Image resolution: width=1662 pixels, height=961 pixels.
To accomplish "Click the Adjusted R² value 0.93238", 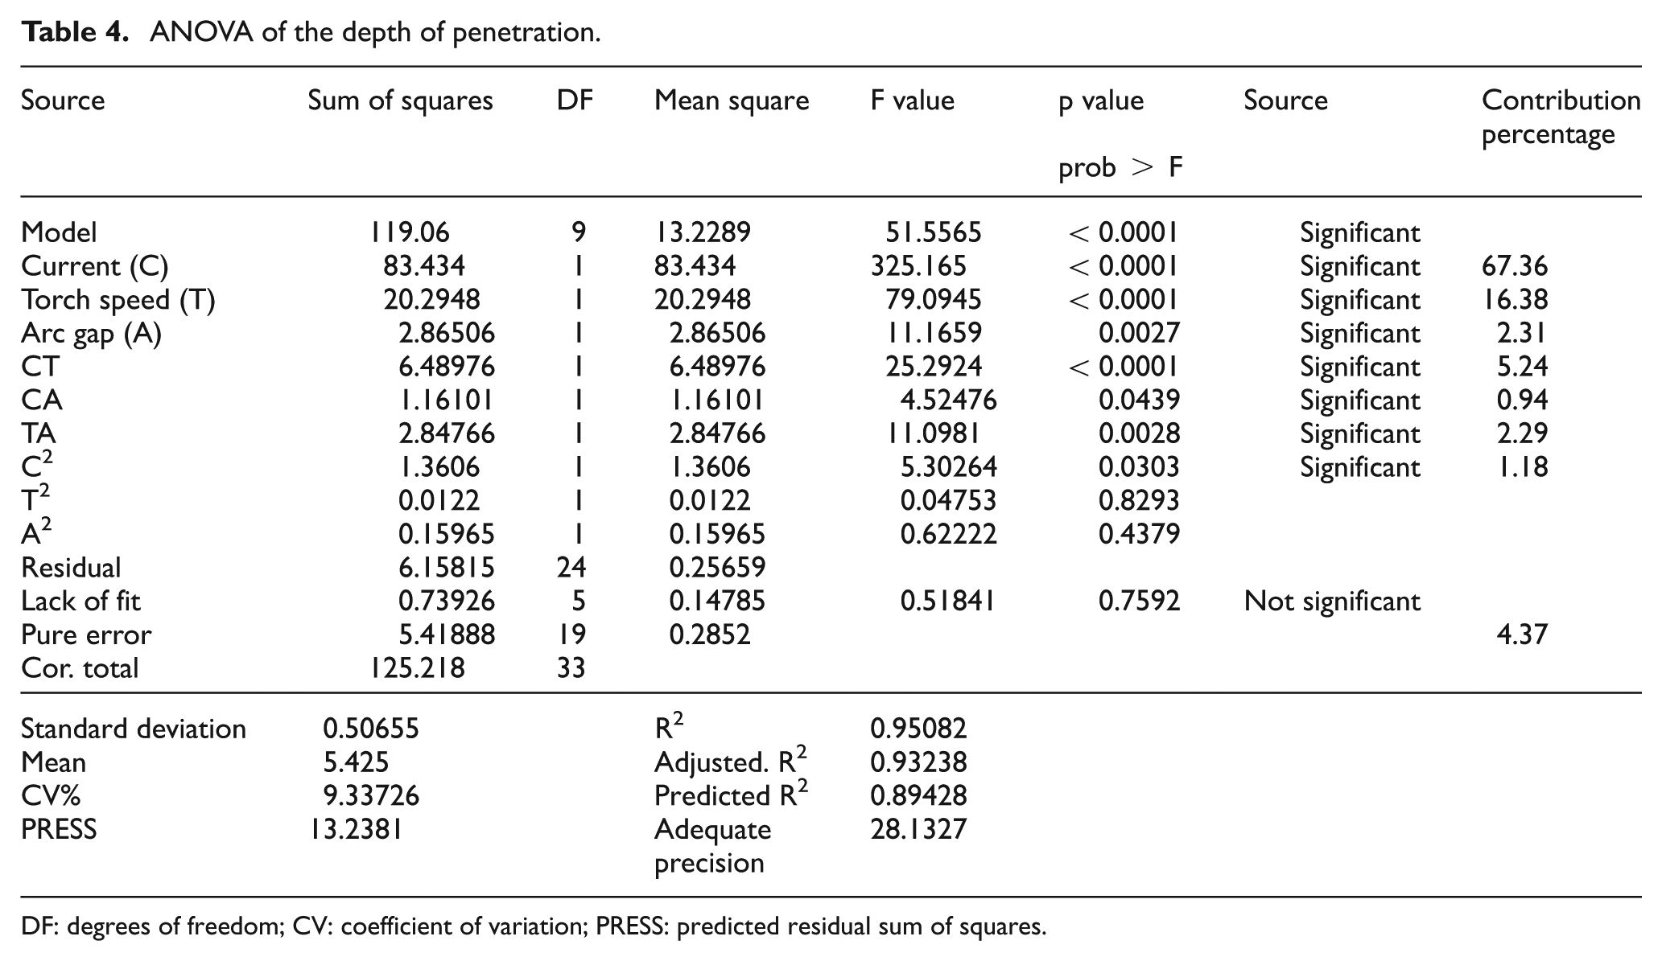I will tap(918, 762).
